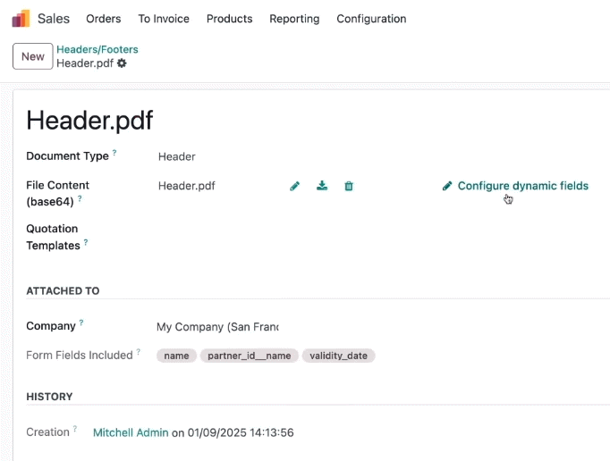The height and width of the screenshot is (461, 610).
Task: Click the pencil icon beside Configure dynamic fields
Action: (447, 186)
